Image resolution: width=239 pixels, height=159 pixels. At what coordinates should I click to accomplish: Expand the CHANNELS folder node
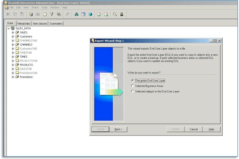(x=13, y=45)
